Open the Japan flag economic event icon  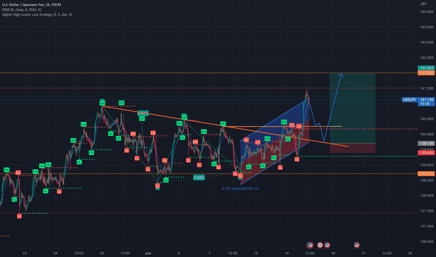320,245
